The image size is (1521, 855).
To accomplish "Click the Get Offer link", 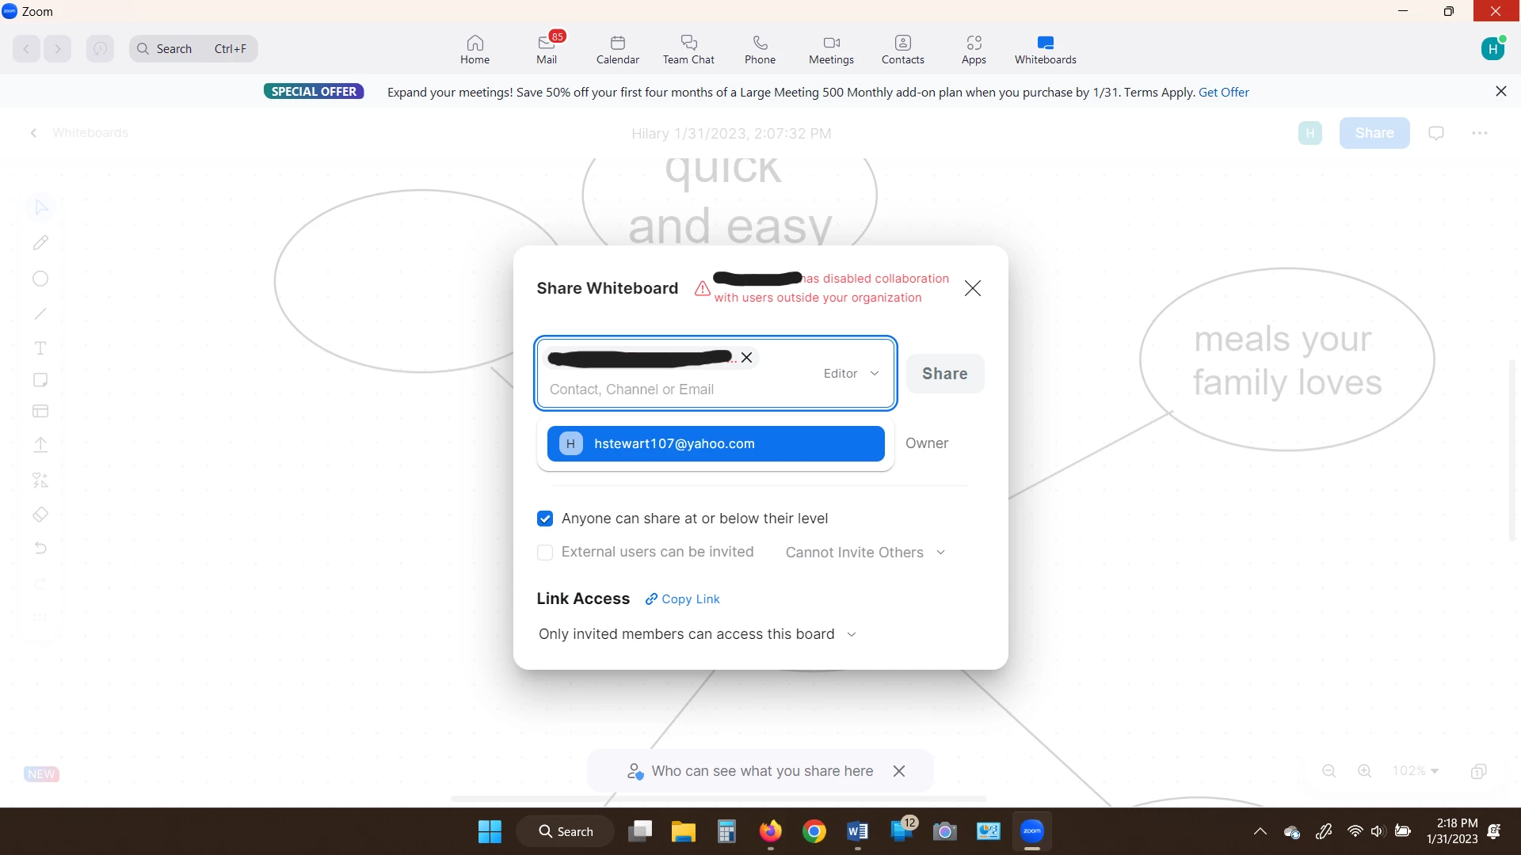I will tap(1223, 92).
